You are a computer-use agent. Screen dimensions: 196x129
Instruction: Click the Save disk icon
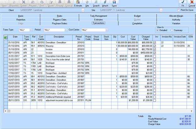click(x=114, y=3)
